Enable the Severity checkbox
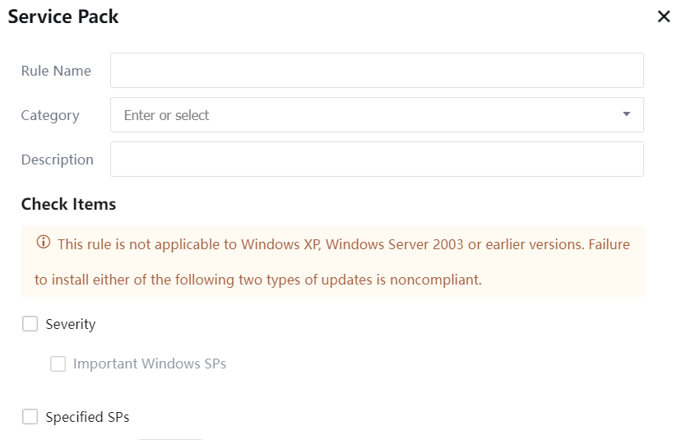Viewport: 677px width, 440px height. point(30,324)
